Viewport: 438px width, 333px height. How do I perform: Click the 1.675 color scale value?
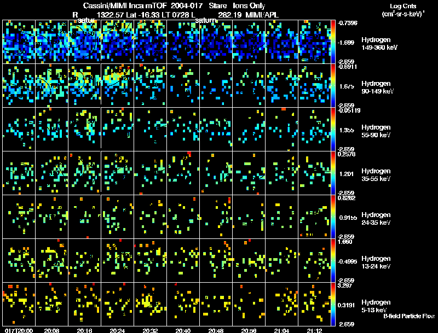(x=347, y=86)
